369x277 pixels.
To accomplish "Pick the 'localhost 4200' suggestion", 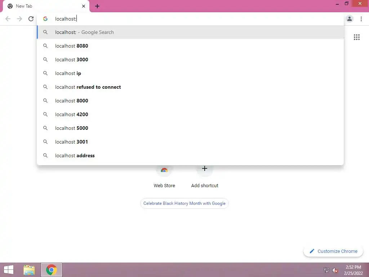I will [190, 114].
